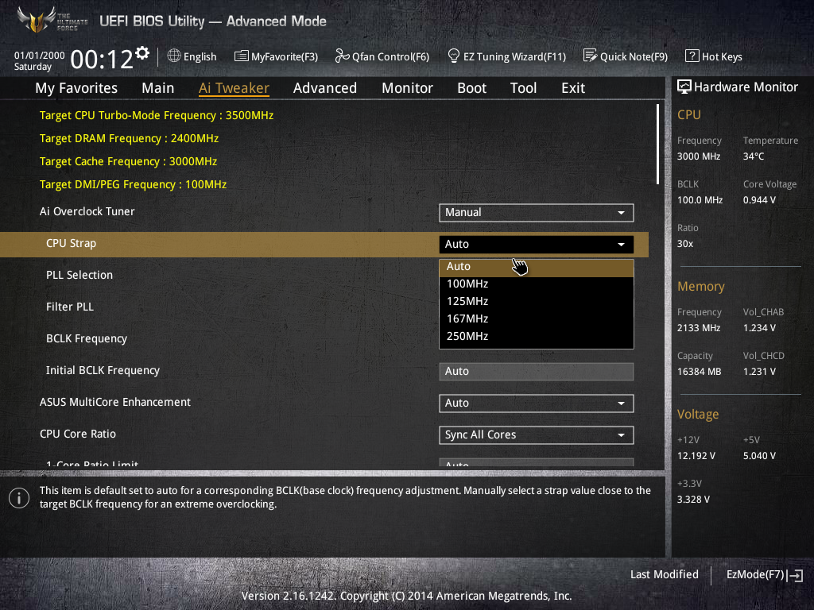Viewport: 814px width, 610px height.
Task: Open the CPU Core Ratio dropdown
Action: point(537,435)
